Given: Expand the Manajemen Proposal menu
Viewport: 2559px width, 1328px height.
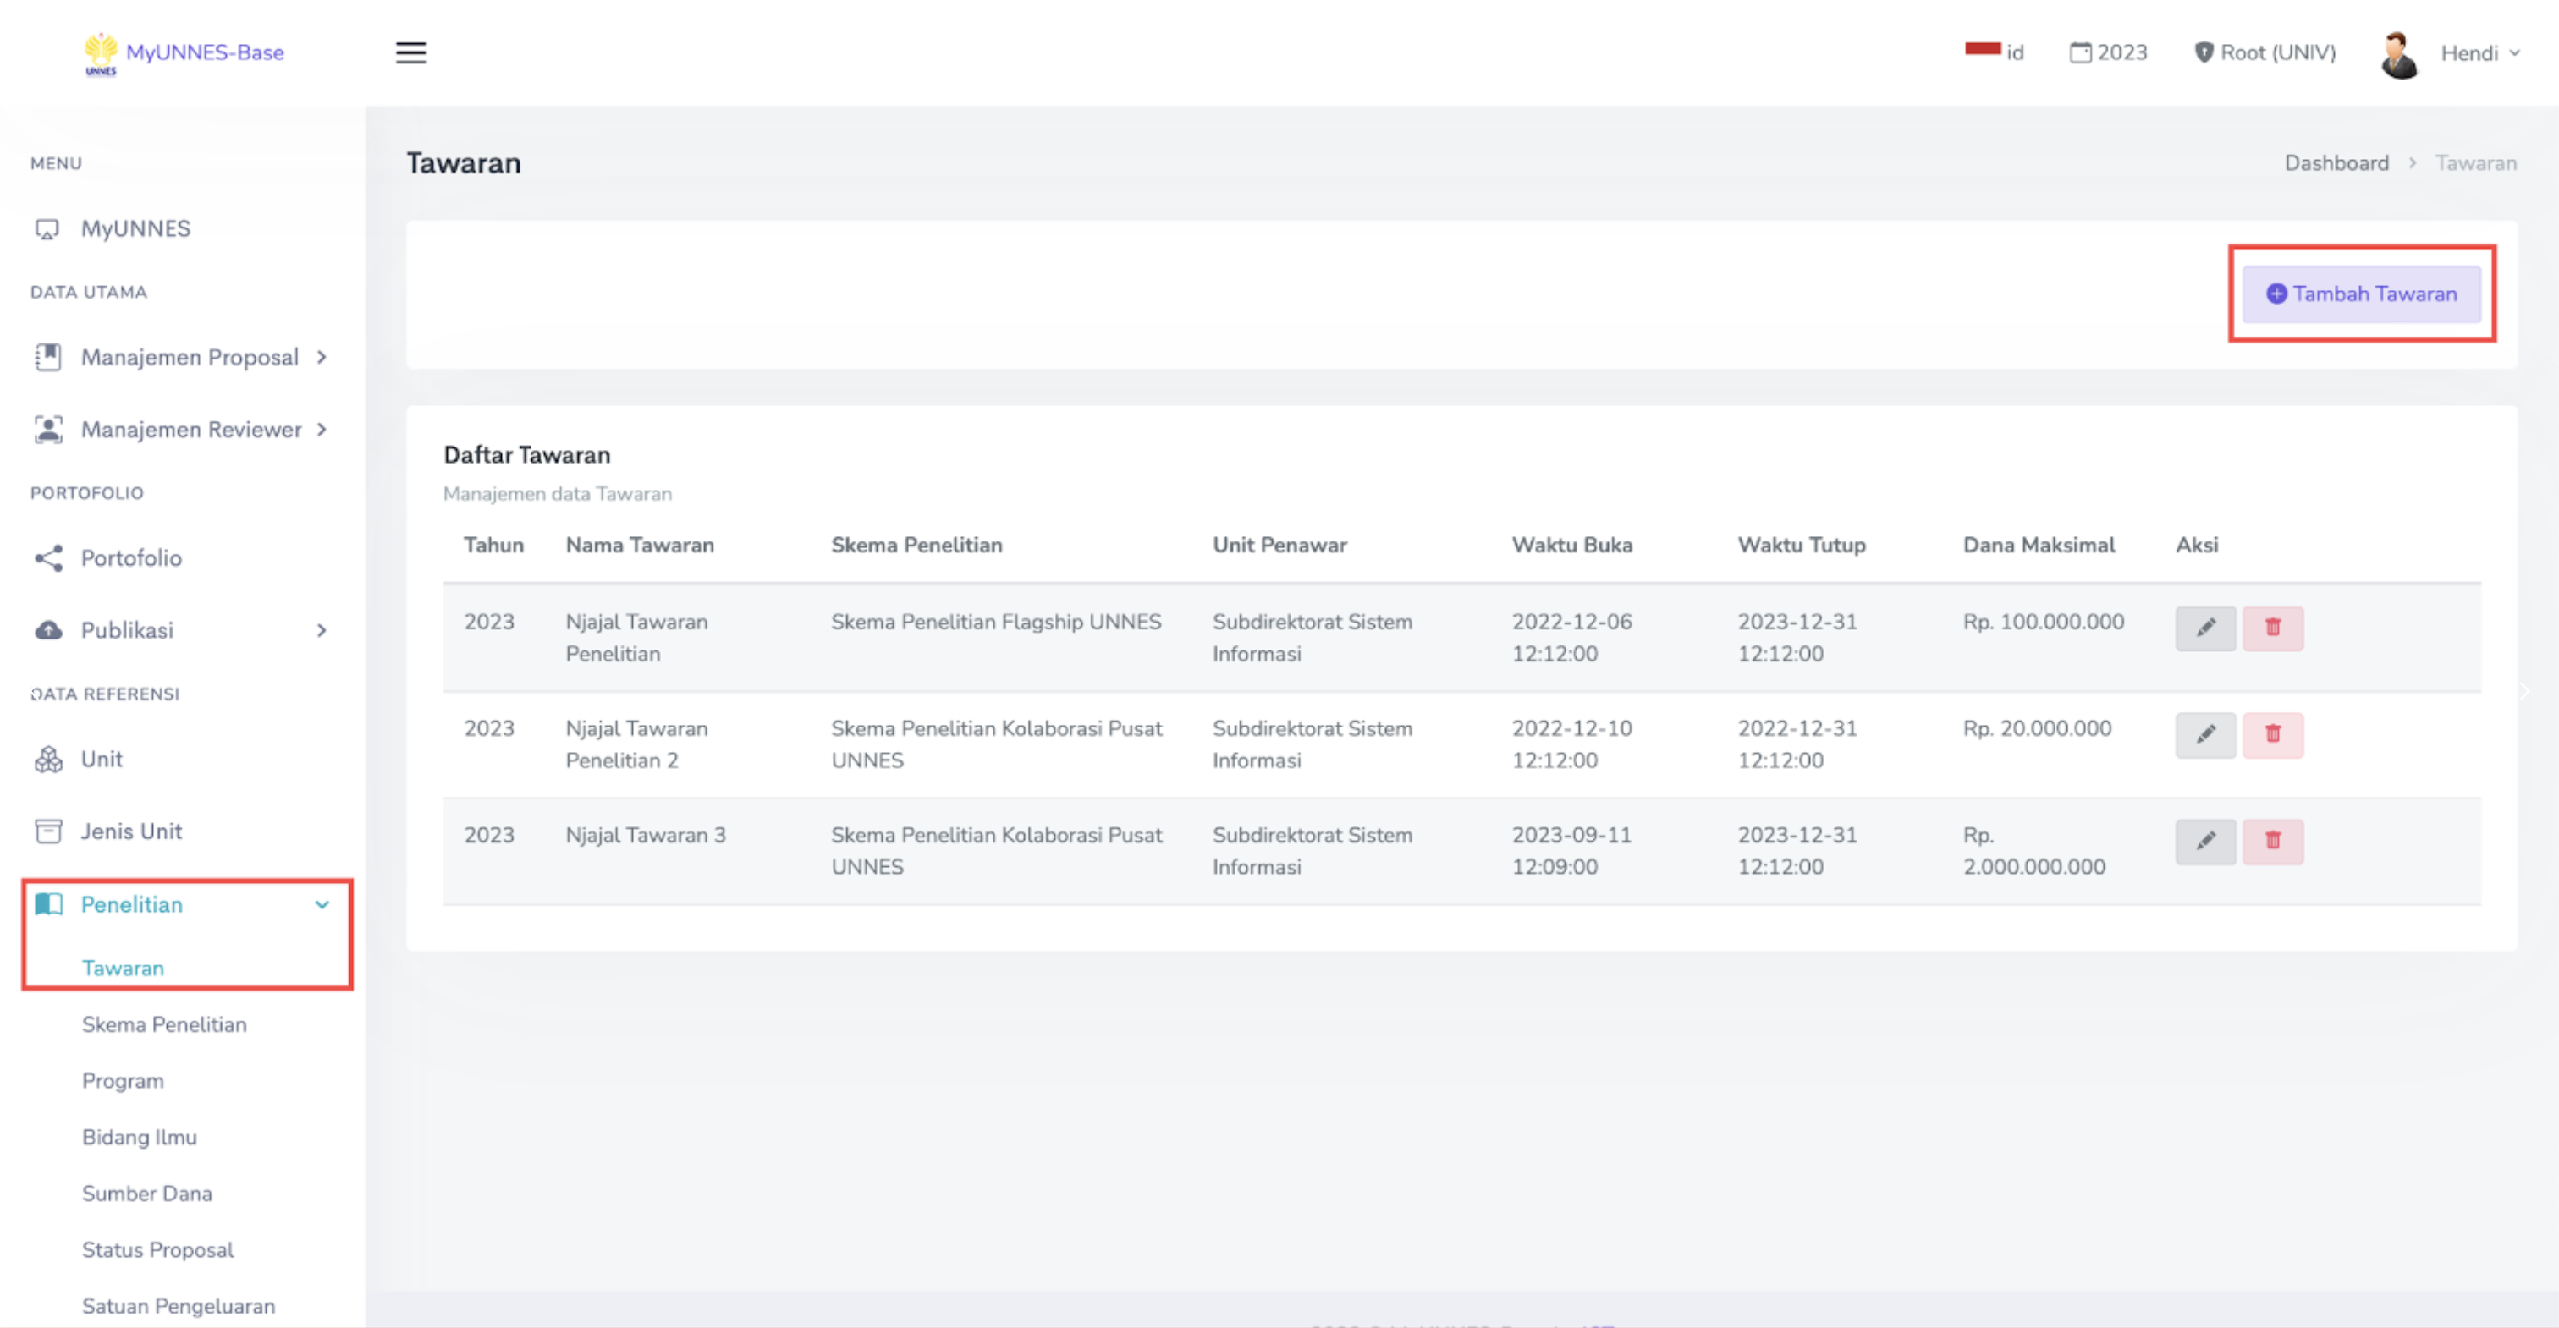Looking at the screenshot, I should click(x=189, y=357).
